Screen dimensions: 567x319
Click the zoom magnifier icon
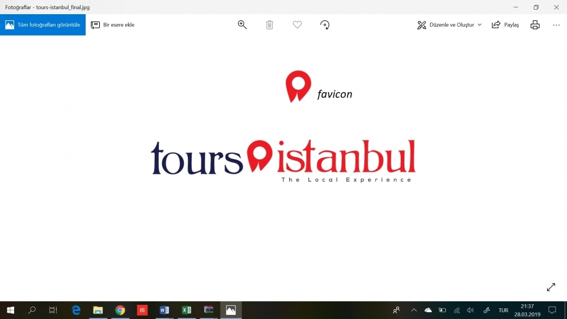point(242,25)
